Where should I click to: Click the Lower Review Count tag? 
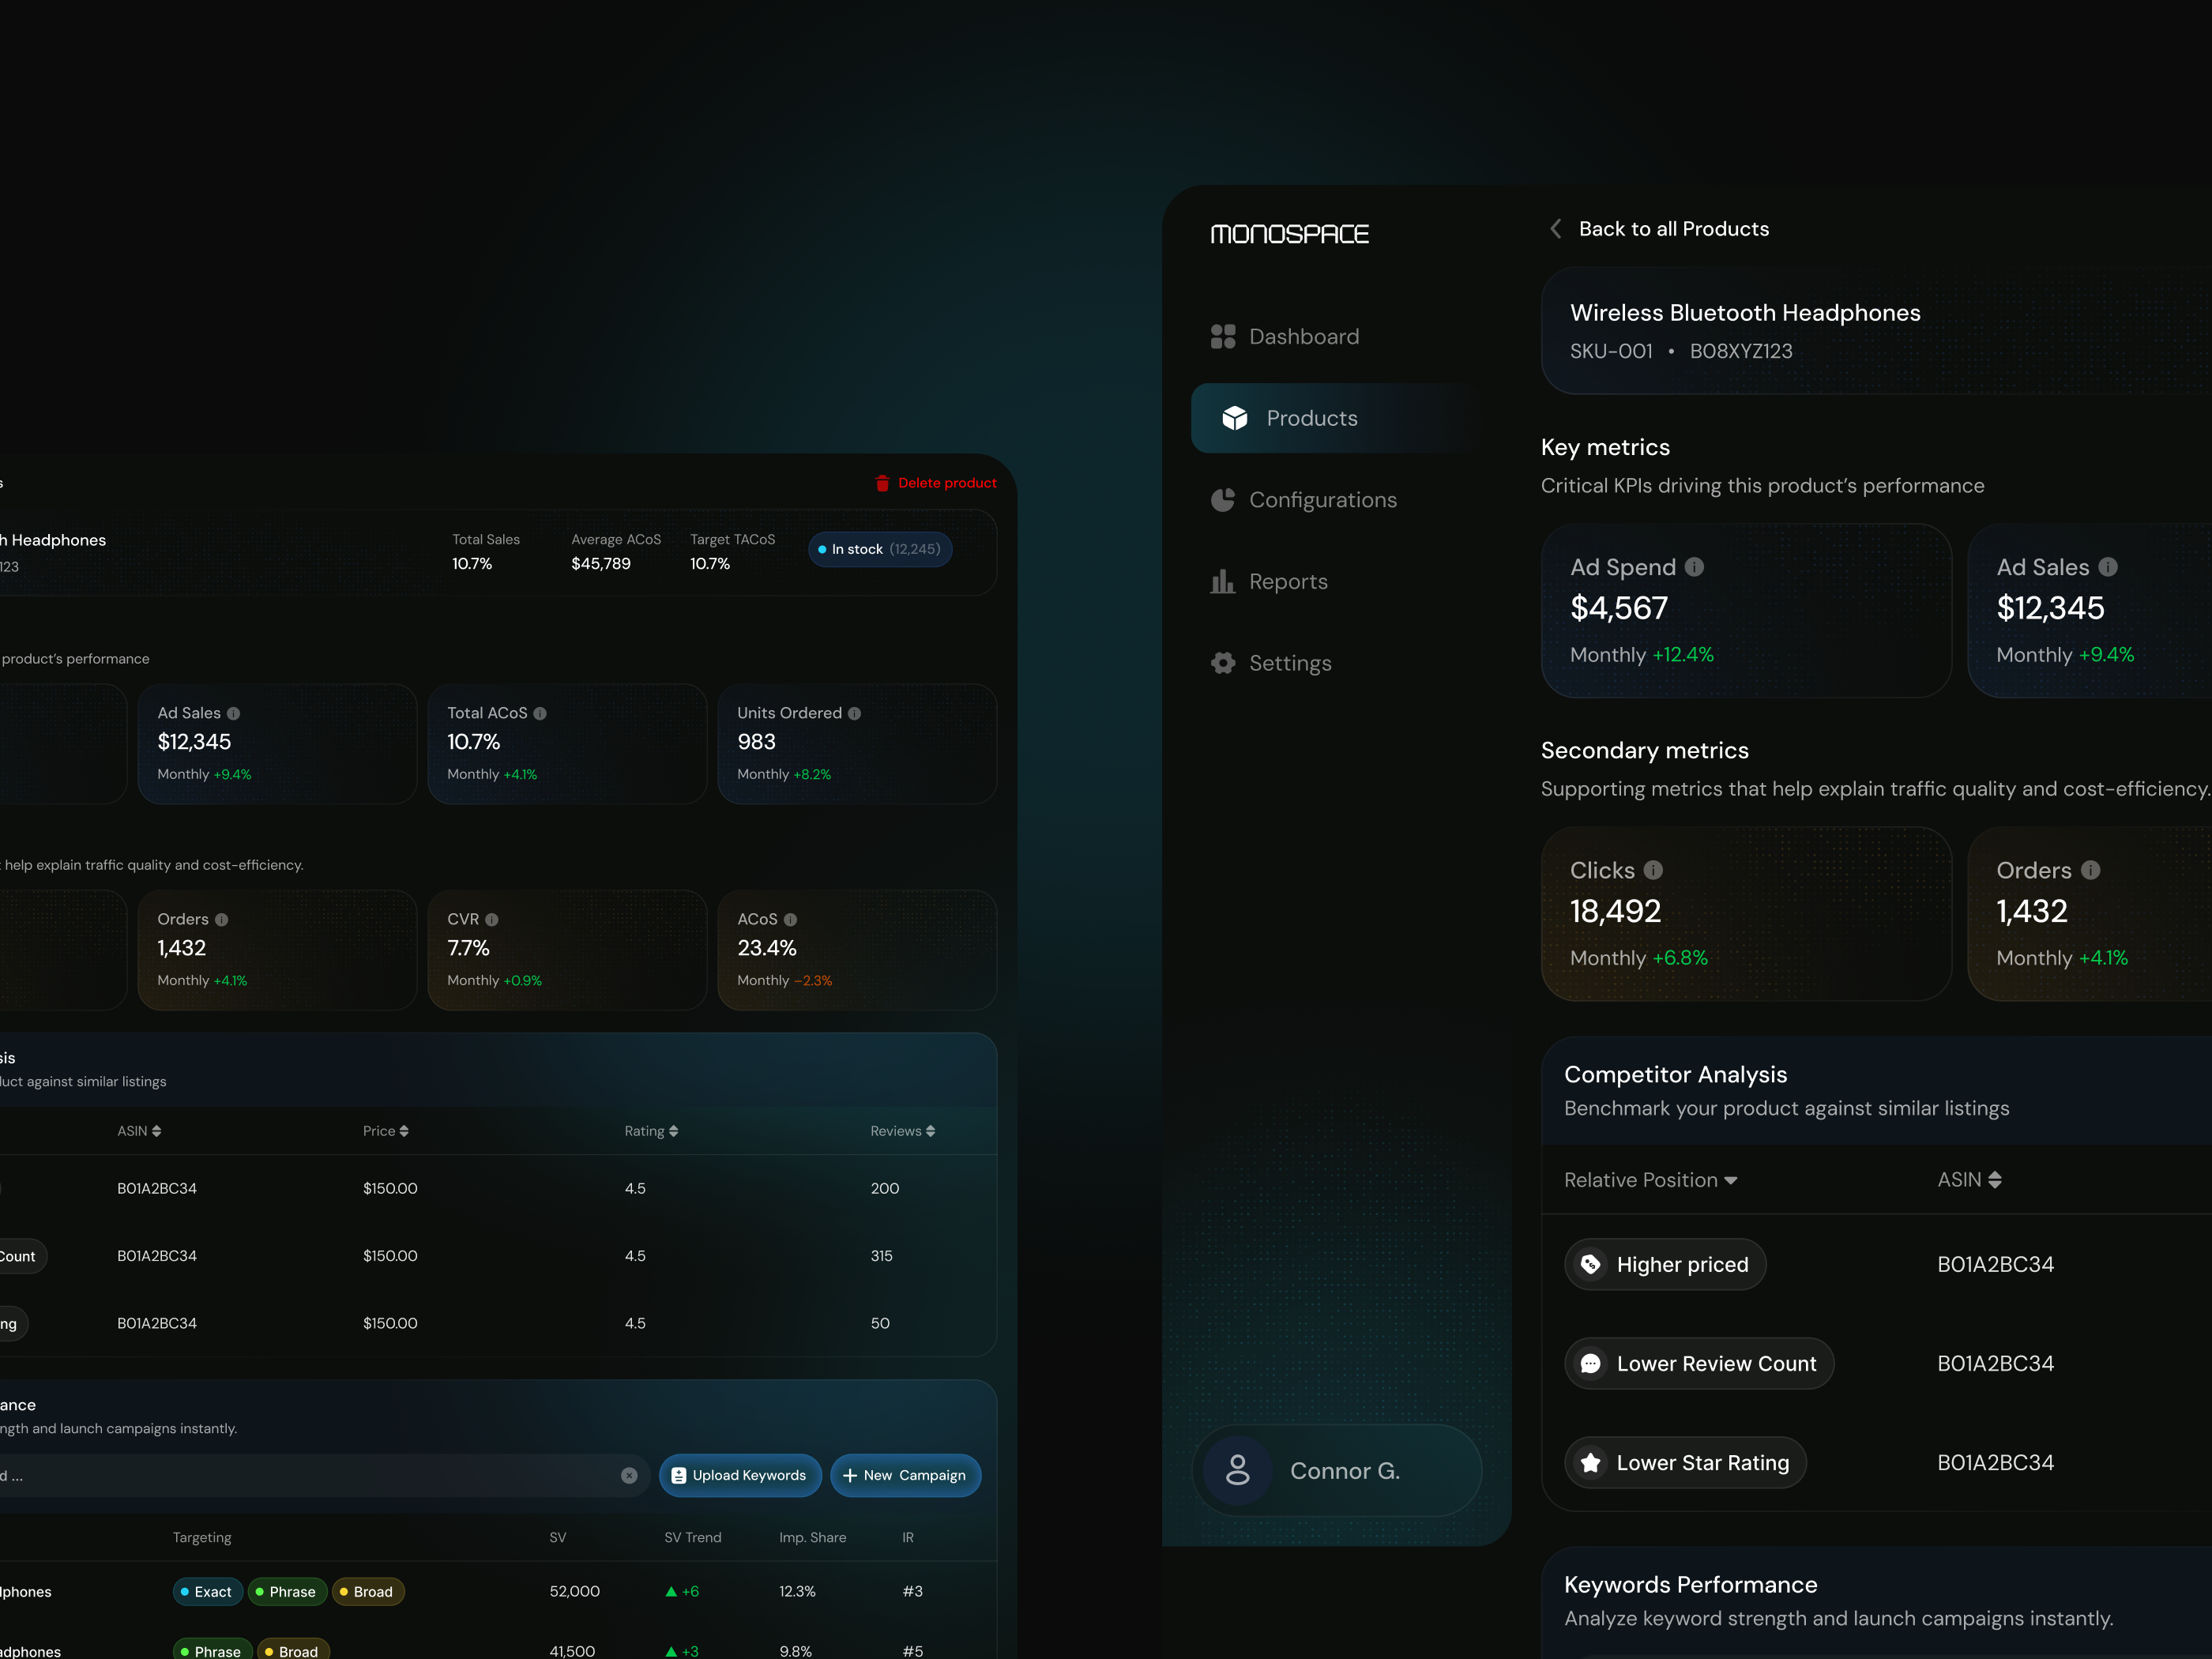click(x=1699, y=1364)
